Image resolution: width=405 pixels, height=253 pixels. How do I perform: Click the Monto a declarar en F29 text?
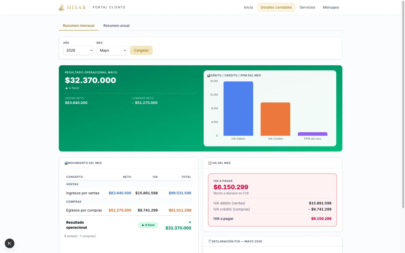231,193
